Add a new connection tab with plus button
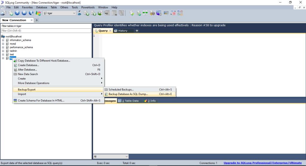The image size is (306, 166). pyautogui.click(x=37, y=20)
